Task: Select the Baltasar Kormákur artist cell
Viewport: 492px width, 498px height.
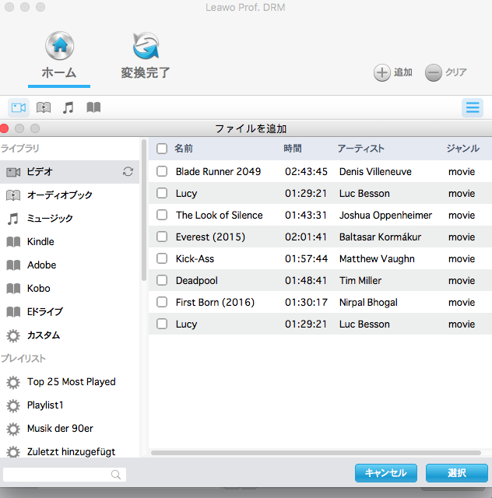Action: 380,237
